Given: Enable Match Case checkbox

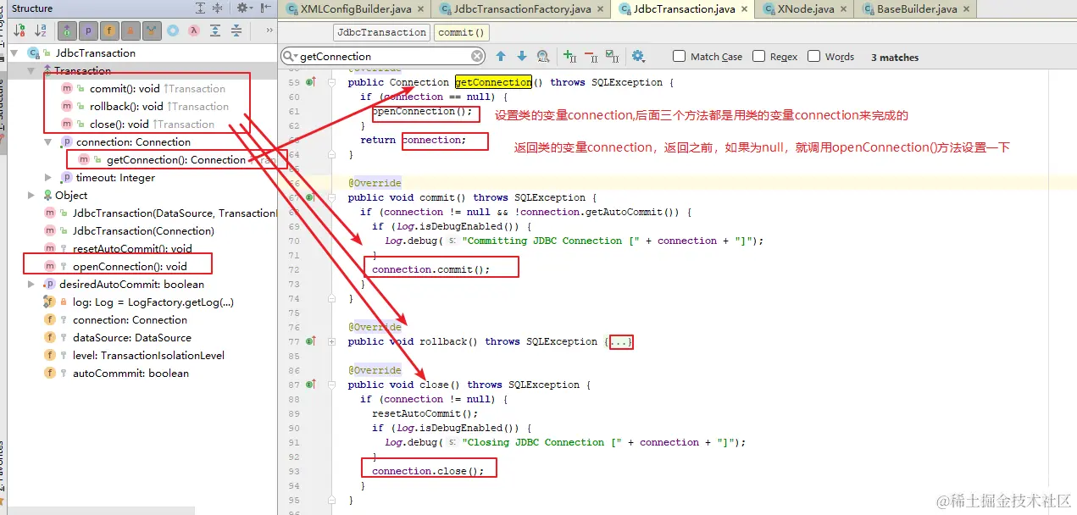Looking at the screenshot, I should point(679,57).
